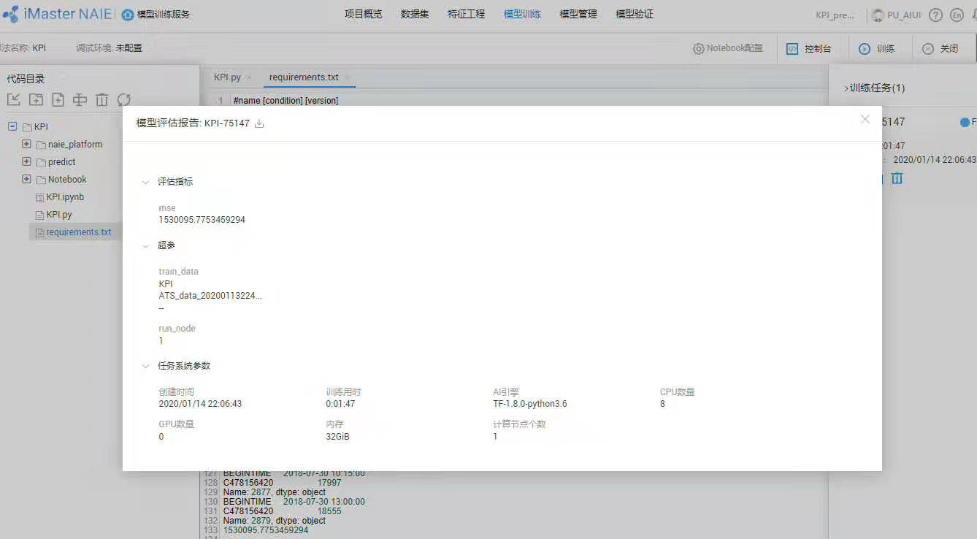Image resolution: width=977 pixels, height=539 pixels.
Task: Open the 模型管理 menu item
Action: coord(578,13)
